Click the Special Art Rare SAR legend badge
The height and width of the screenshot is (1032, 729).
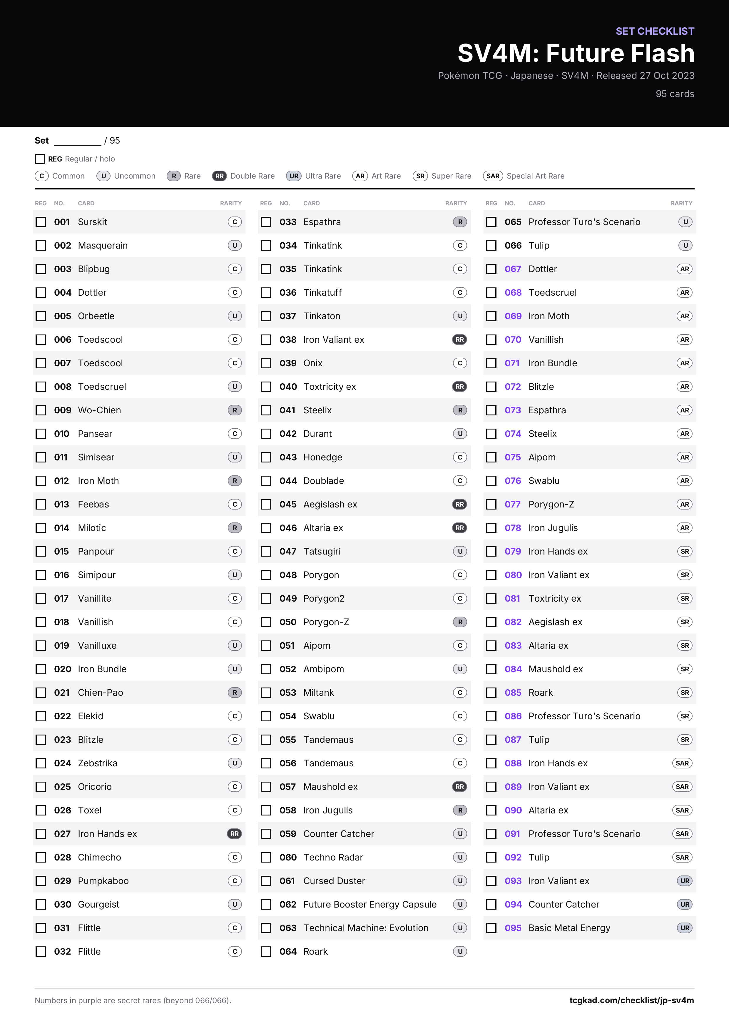tap(493, 176)
